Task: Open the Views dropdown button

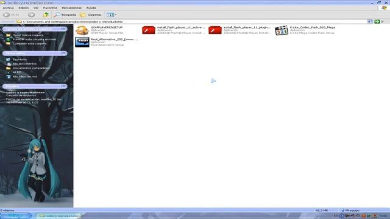Action: (x=112, y=15)
